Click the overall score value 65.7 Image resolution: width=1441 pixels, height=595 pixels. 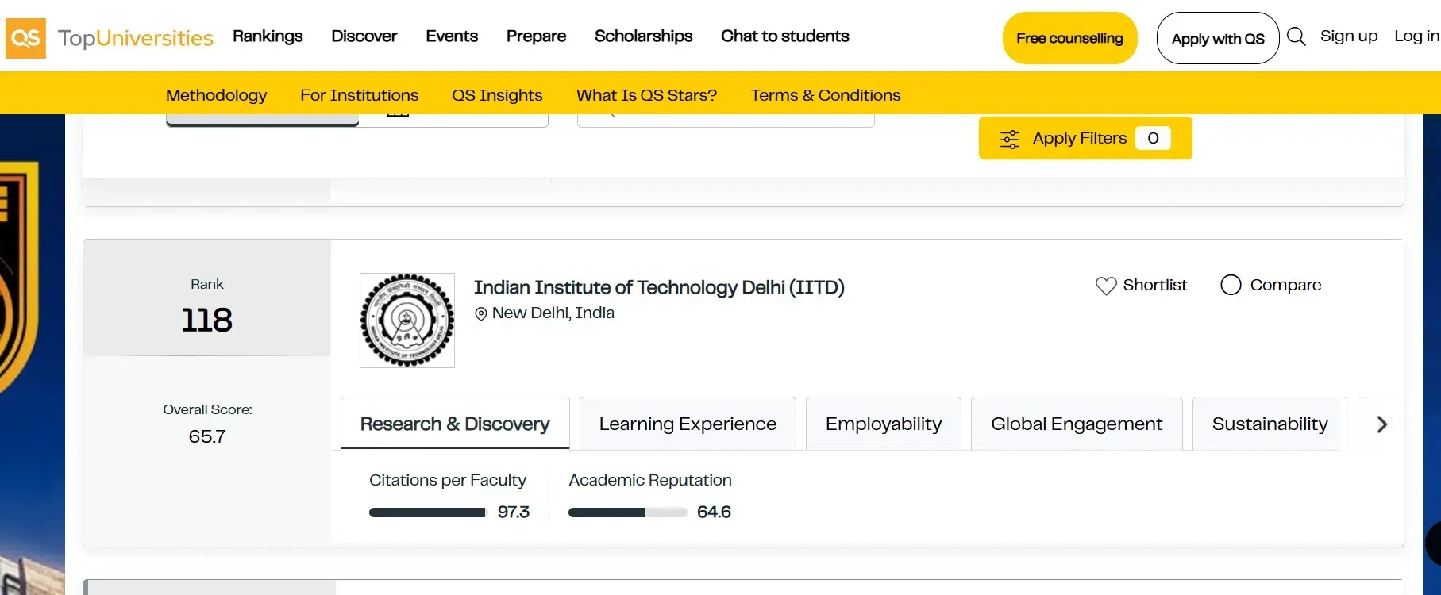pos(207,436)
